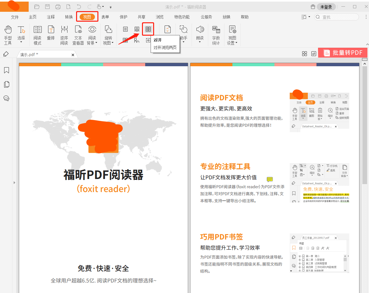This screenshot has width=369, height=293.
Task: Expand the left navigation panel arrow
Action: click(x=14, y=182)
